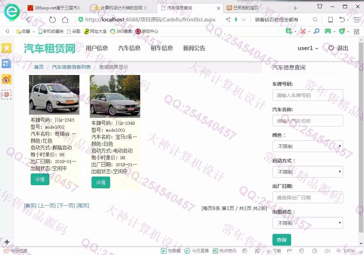The height and width of the screenshot is (255, 364).
Task: Click the [上一页] pagination link
Action: pos(47,206)
